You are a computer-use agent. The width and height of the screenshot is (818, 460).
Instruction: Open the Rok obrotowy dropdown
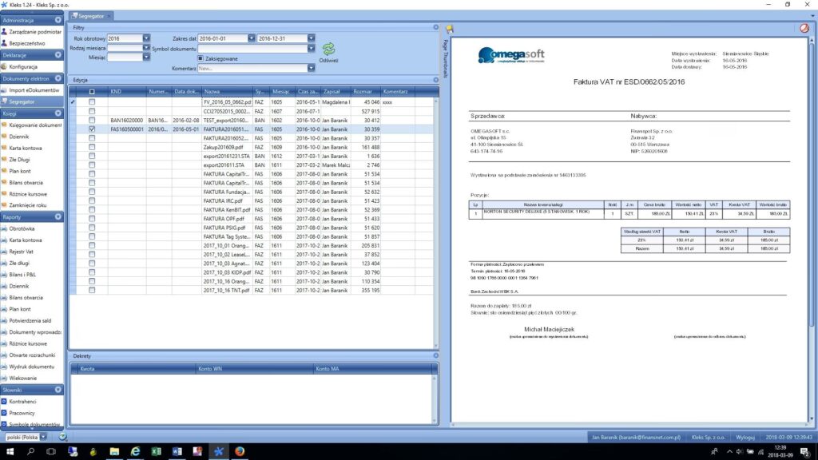click(147, 38)
